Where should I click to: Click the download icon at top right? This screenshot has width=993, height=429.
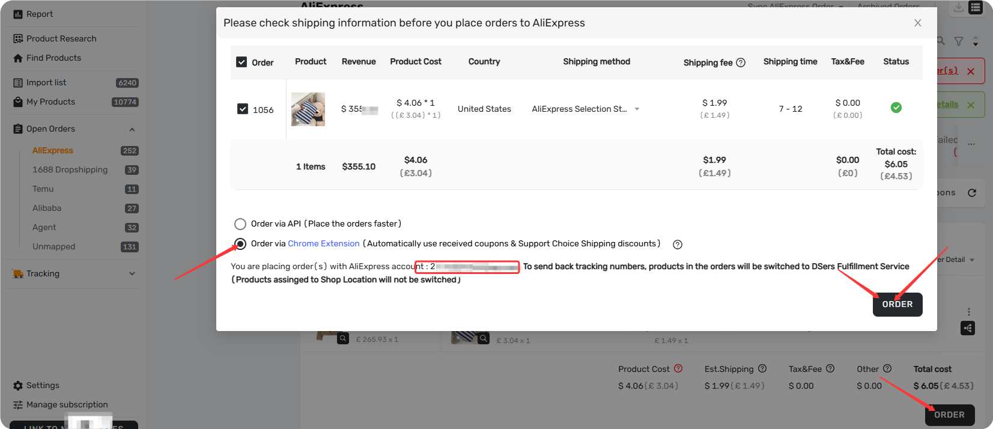(x=959, y=7)
